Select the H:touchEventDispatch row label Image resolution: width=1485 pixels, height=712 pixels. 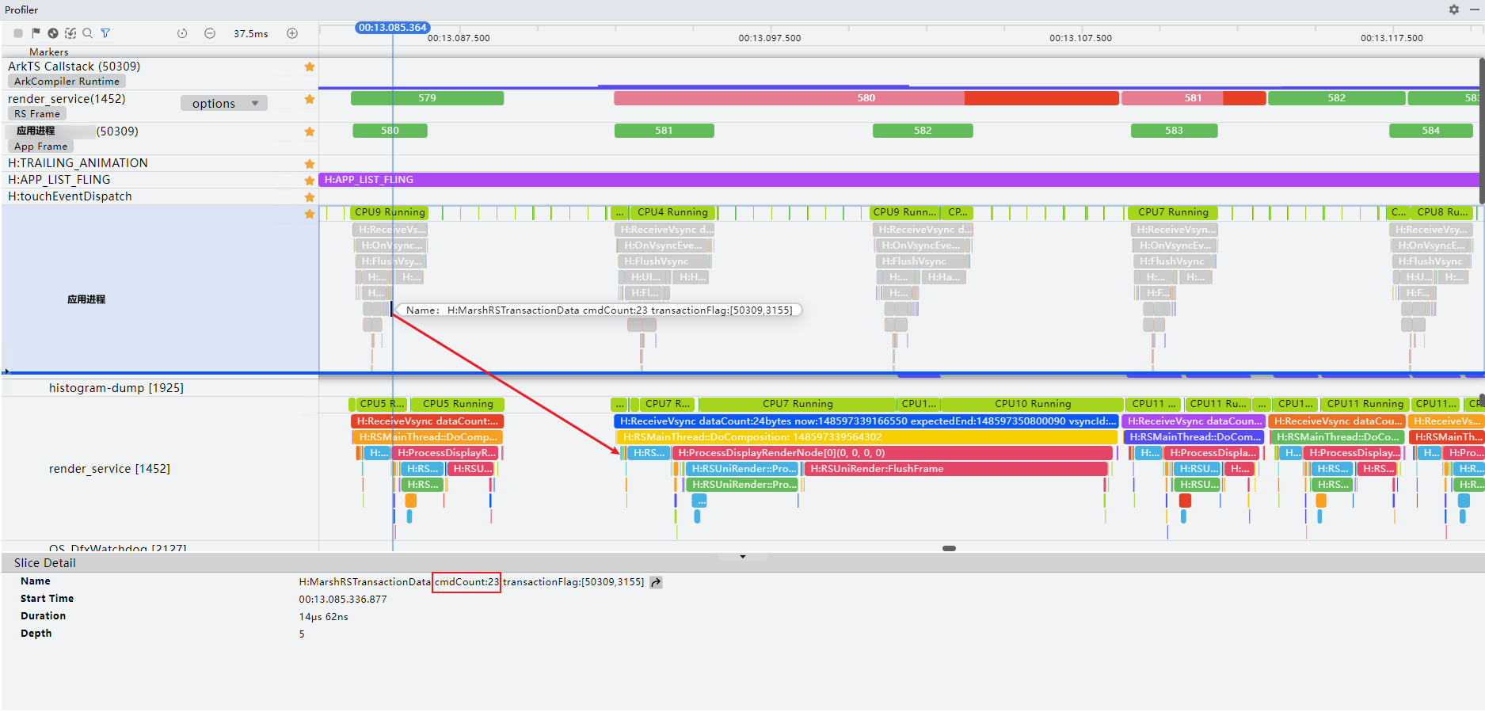[x=70, y=196]
